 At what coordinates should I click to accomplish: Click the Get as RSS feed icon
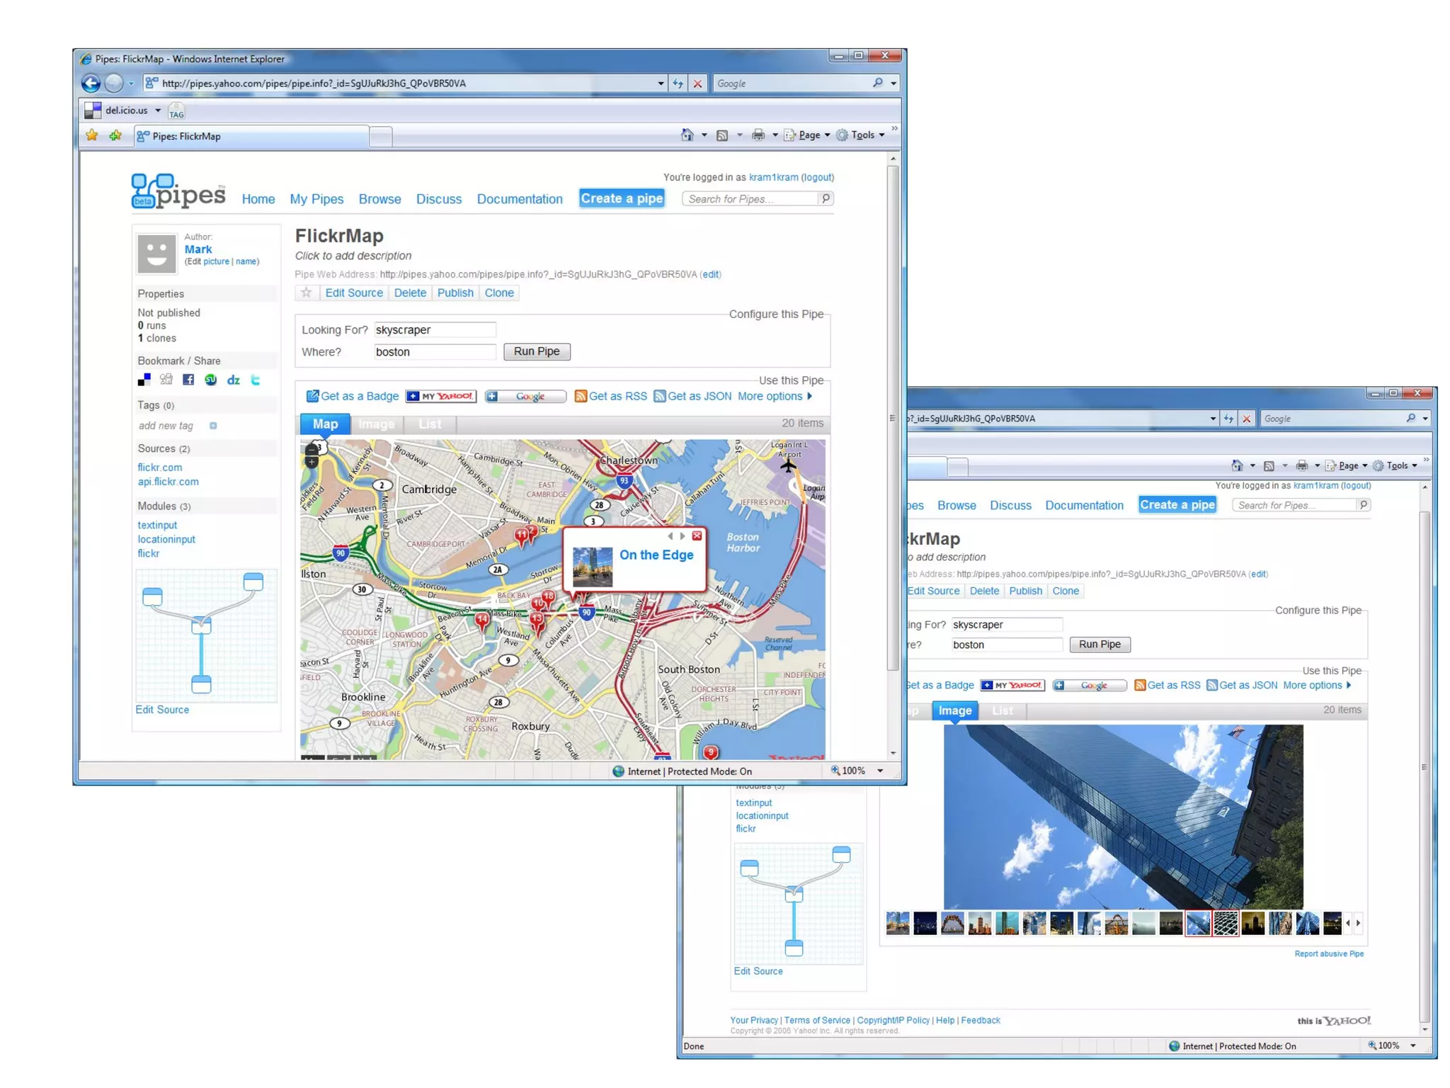point(581,396)
